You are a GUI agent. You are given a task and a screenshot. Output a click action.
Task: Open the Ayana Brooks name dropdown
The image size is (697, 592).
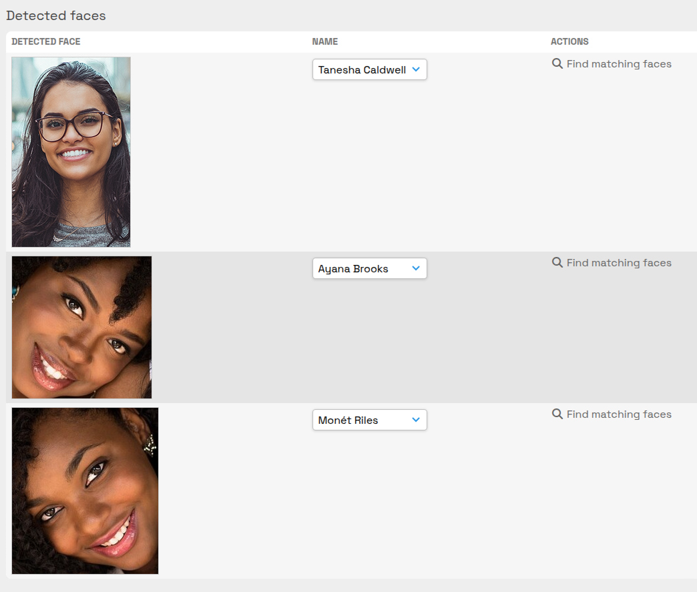tap(369, 268)
